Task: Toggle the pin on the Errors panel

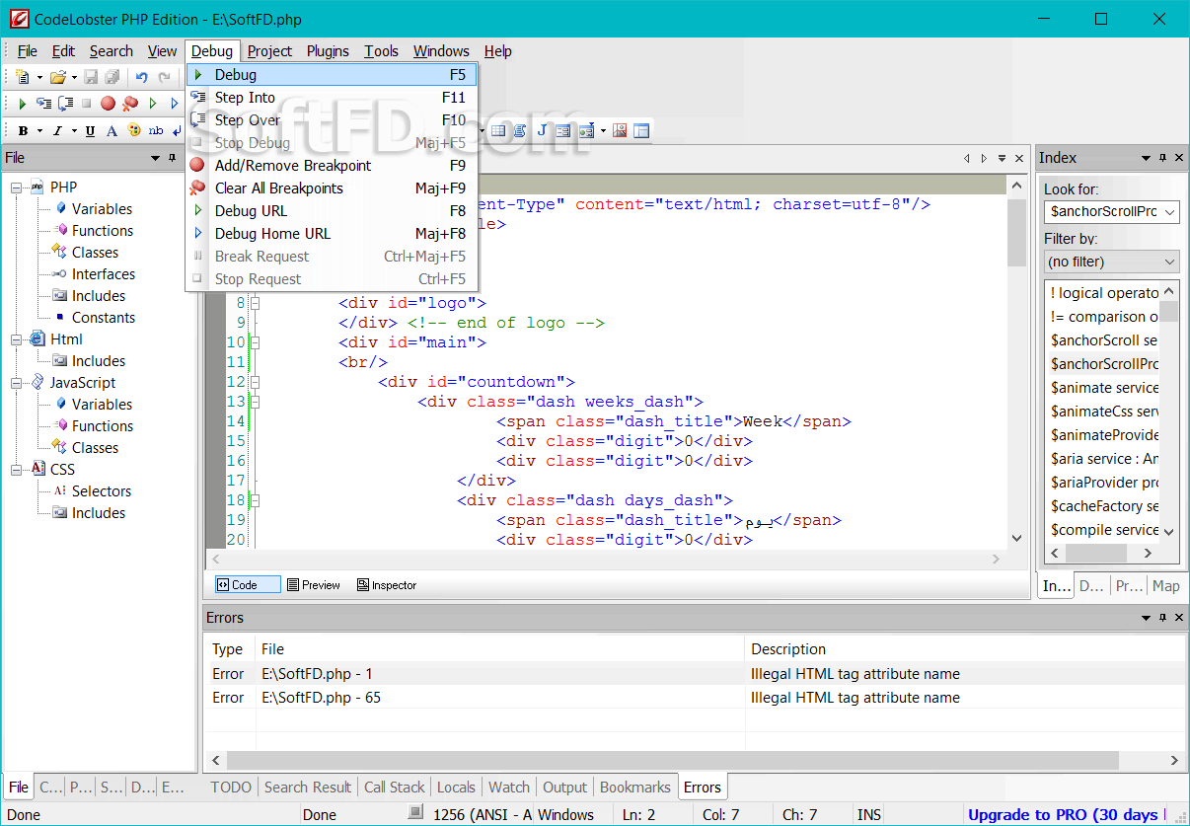Action: coord(1162,618)
